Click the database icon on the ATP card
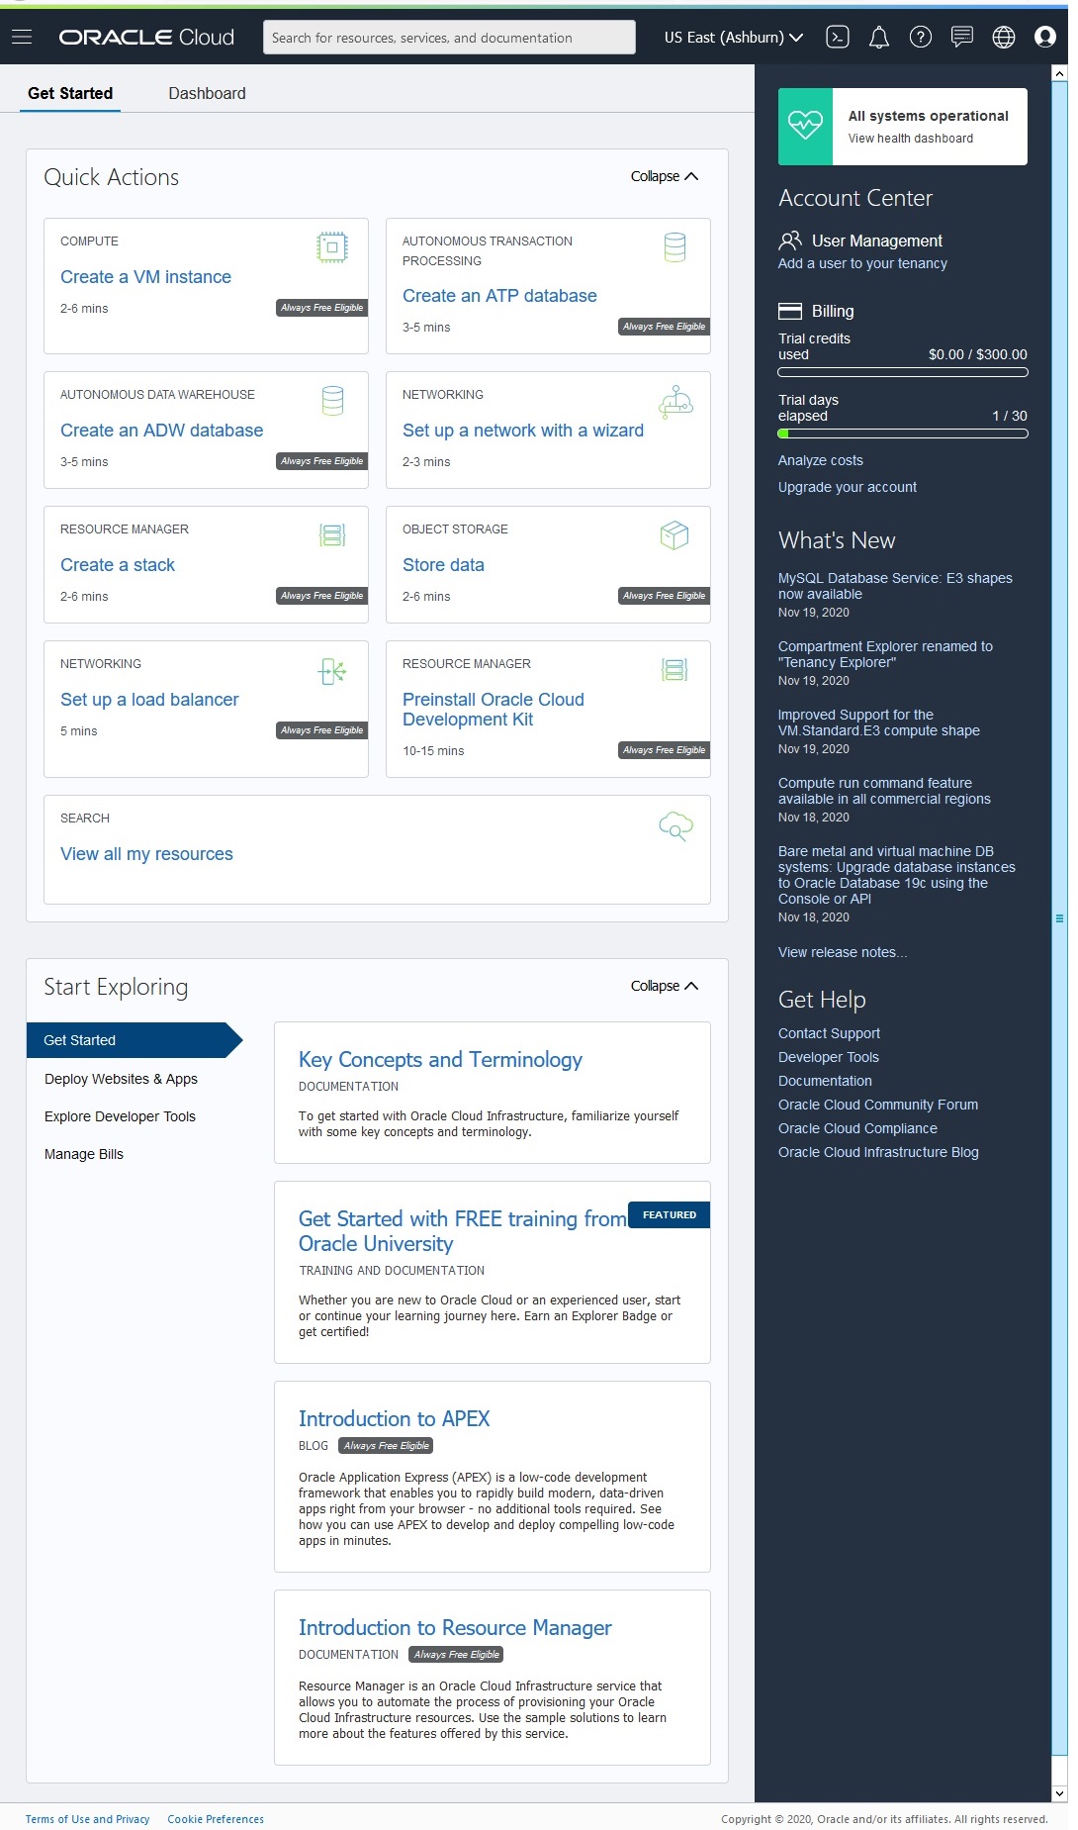The width and height of the screenshot is (1078, 1830). (675, 247)
